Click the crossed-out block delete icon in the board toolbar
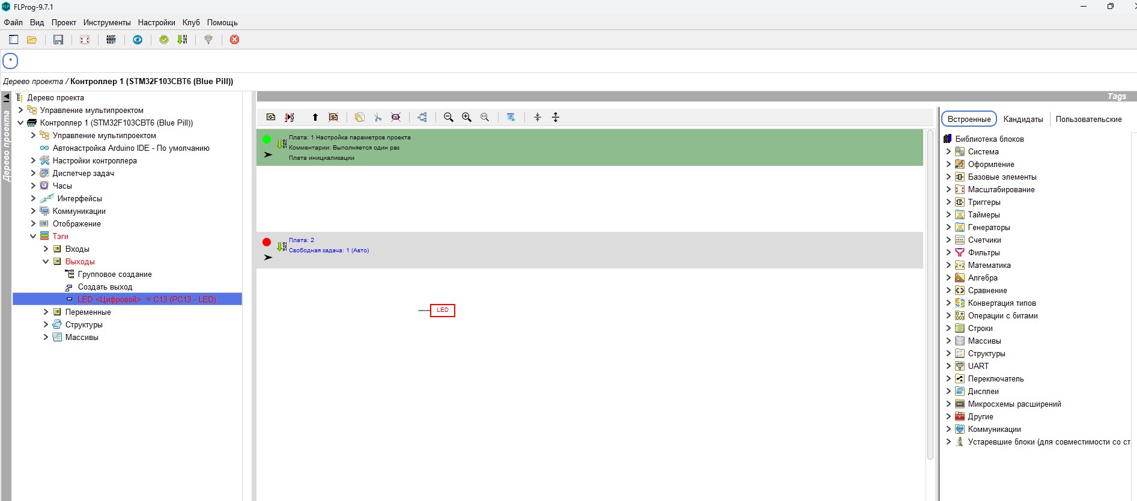Screen dimensions: 1137x501 396,117
